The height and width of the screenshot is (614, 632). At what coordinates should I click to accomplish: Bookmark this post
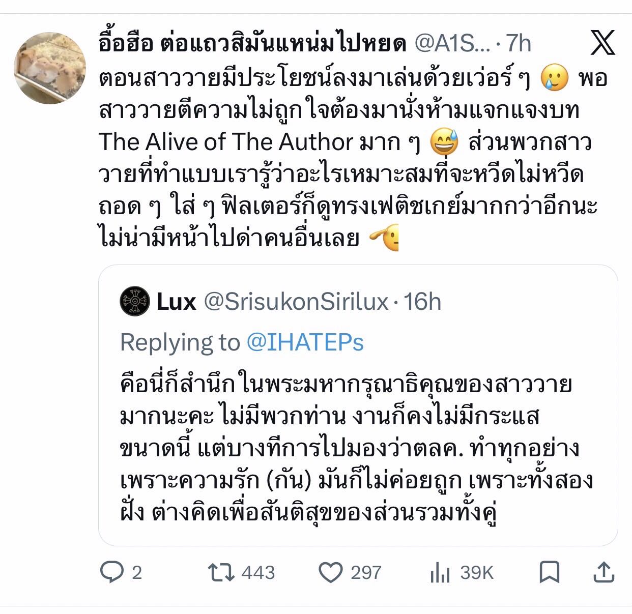coord(550,572)
